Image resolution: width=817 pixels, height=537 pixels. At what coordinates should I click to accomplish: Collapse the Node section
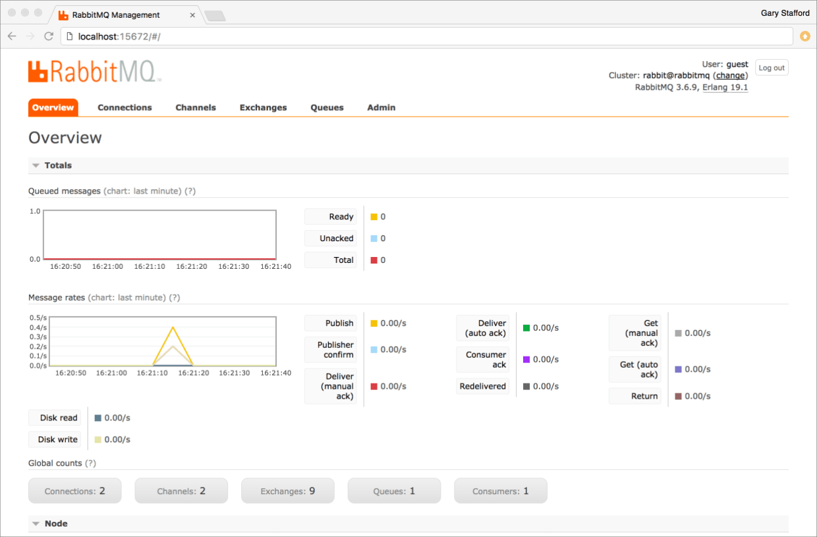point(408,524)
